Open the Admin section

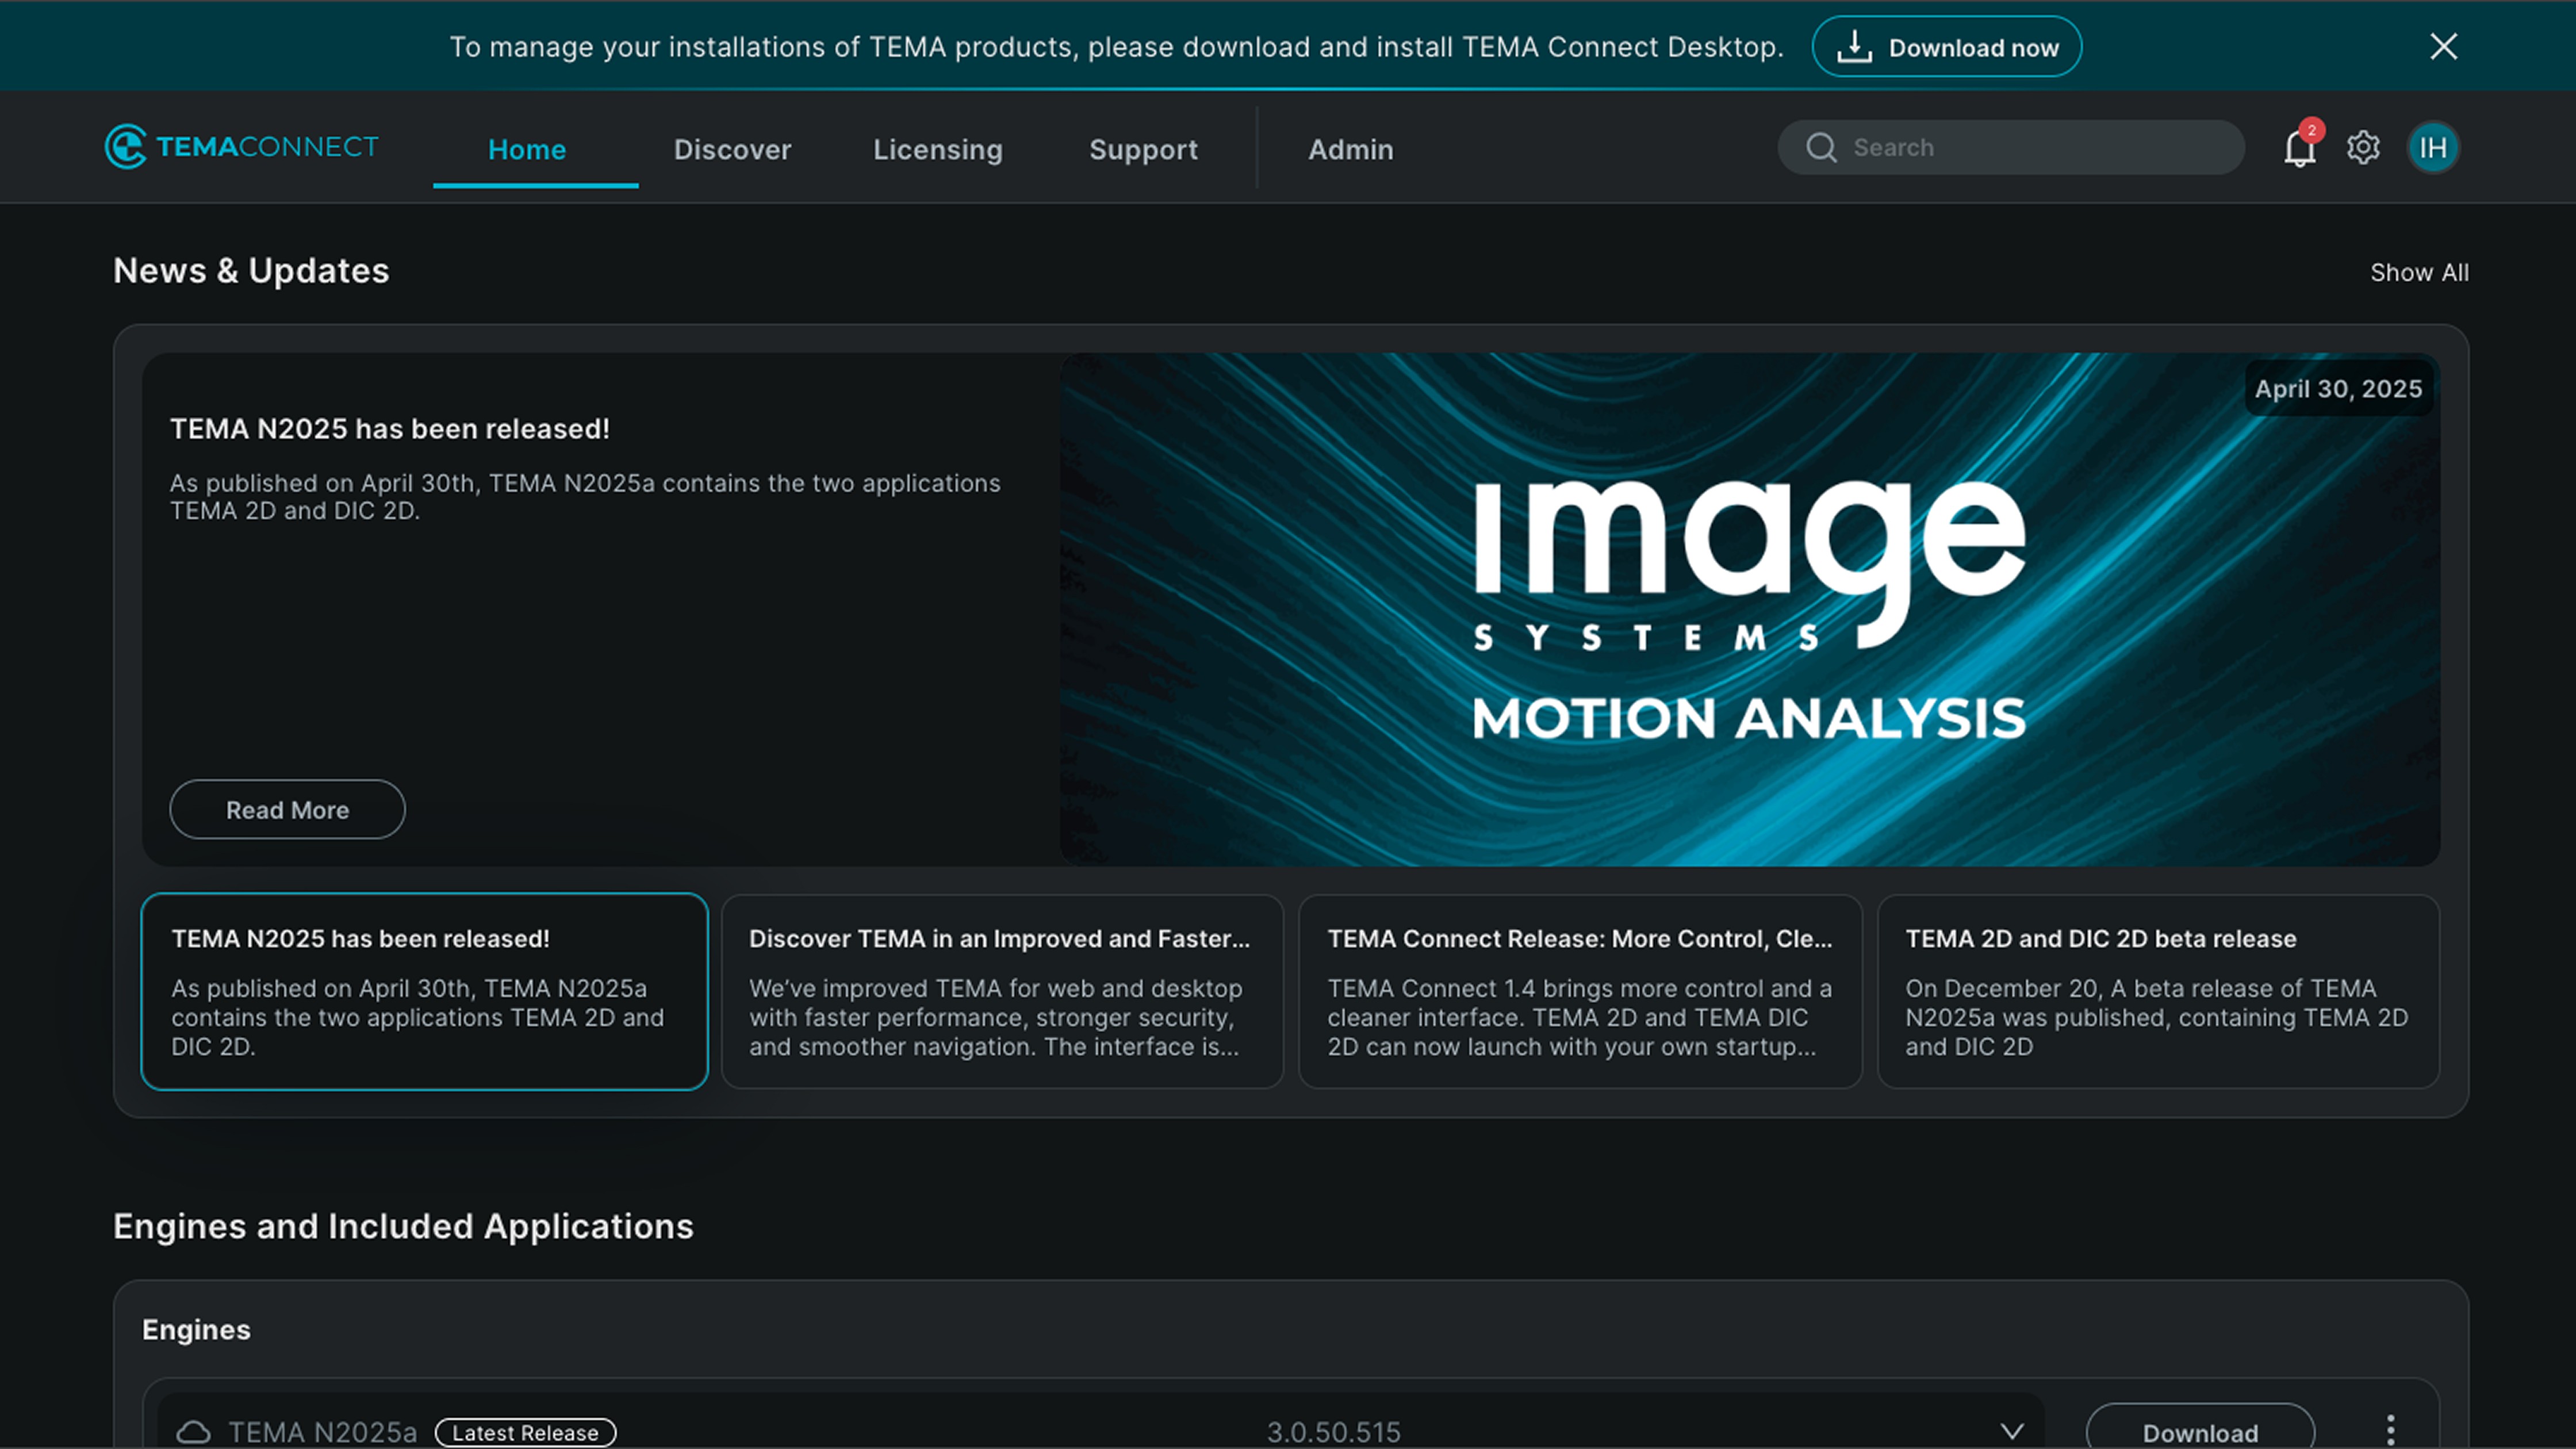pos(1350,149)
